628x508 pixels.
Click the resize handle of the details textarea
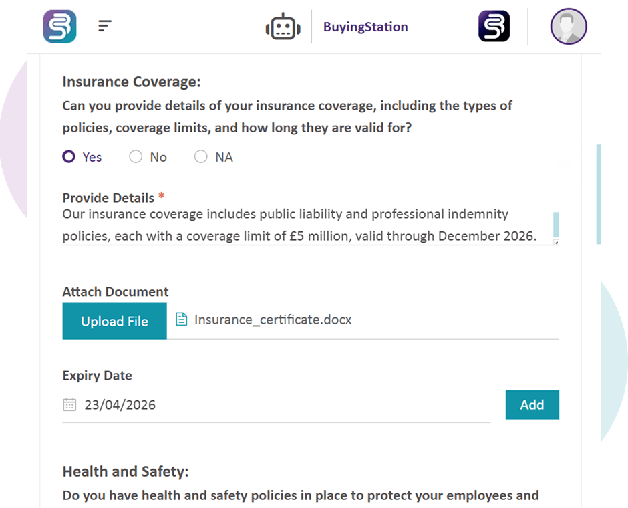[x=556, y=242]
